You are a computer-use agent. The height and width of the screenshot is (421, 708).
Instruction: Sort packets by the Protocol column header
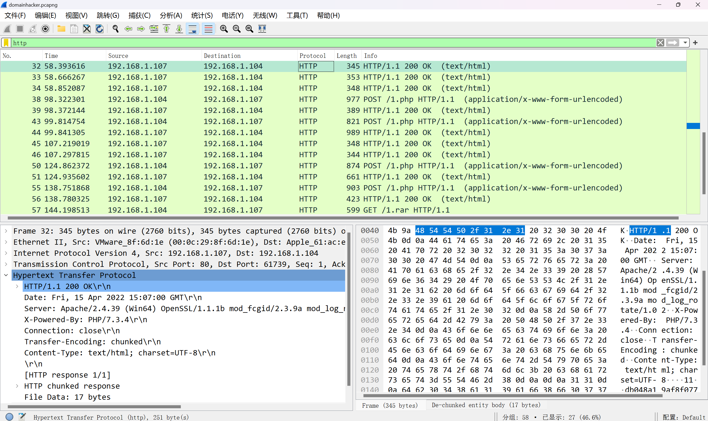[x=316, y=56]
